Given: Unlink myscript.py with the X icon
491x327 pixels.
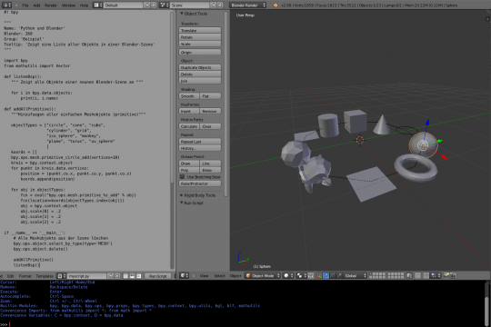Looking at the screenshot, I should pyautogui.click(x=116, y=276).
